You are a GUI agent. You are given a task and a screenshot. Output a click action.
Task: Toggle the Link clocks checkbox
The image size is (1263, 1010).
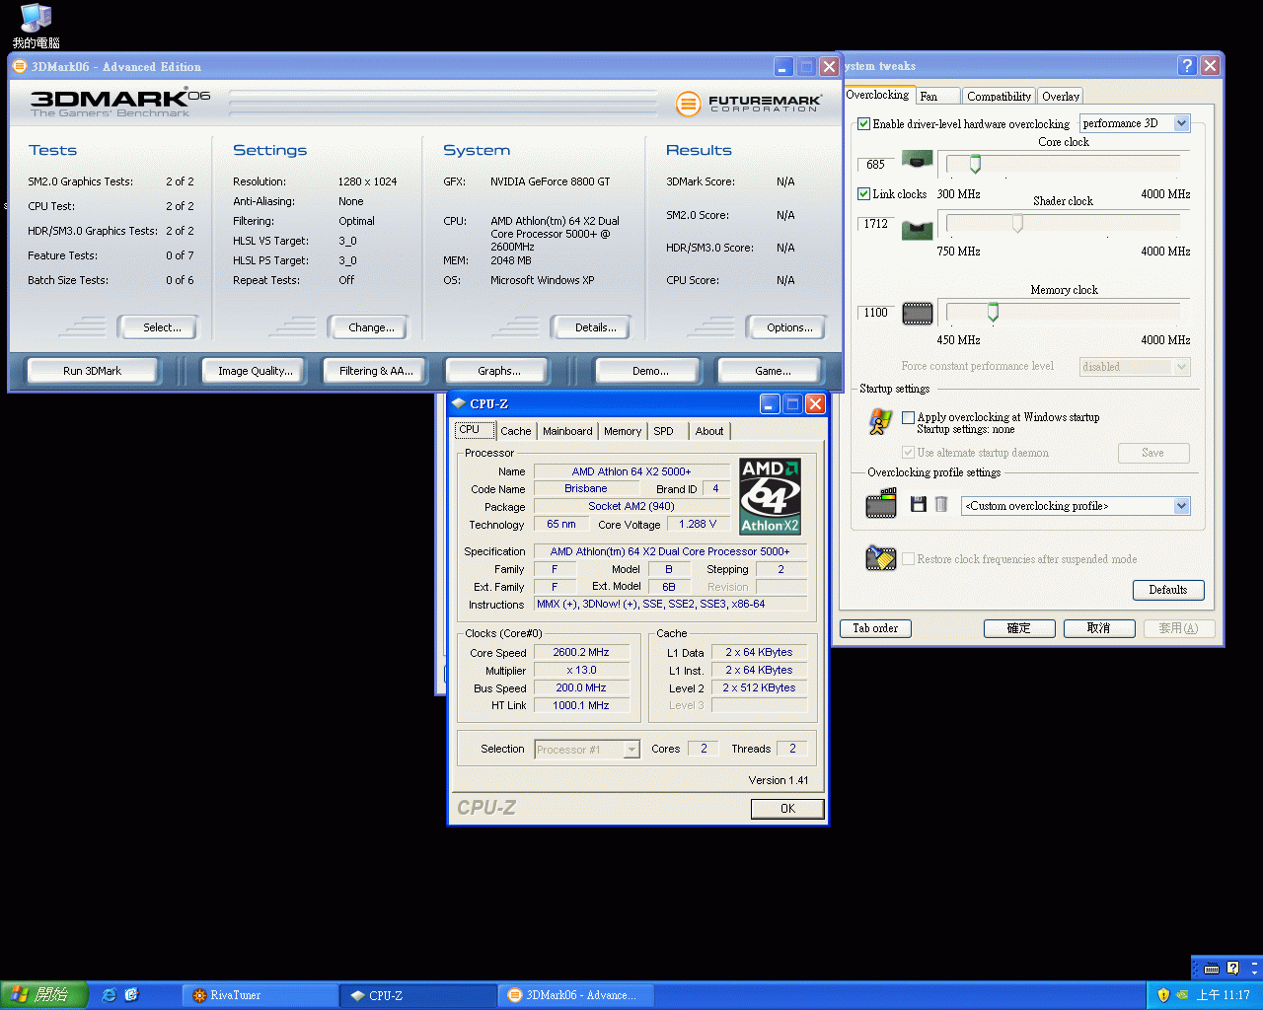click(x=863, y=194)
